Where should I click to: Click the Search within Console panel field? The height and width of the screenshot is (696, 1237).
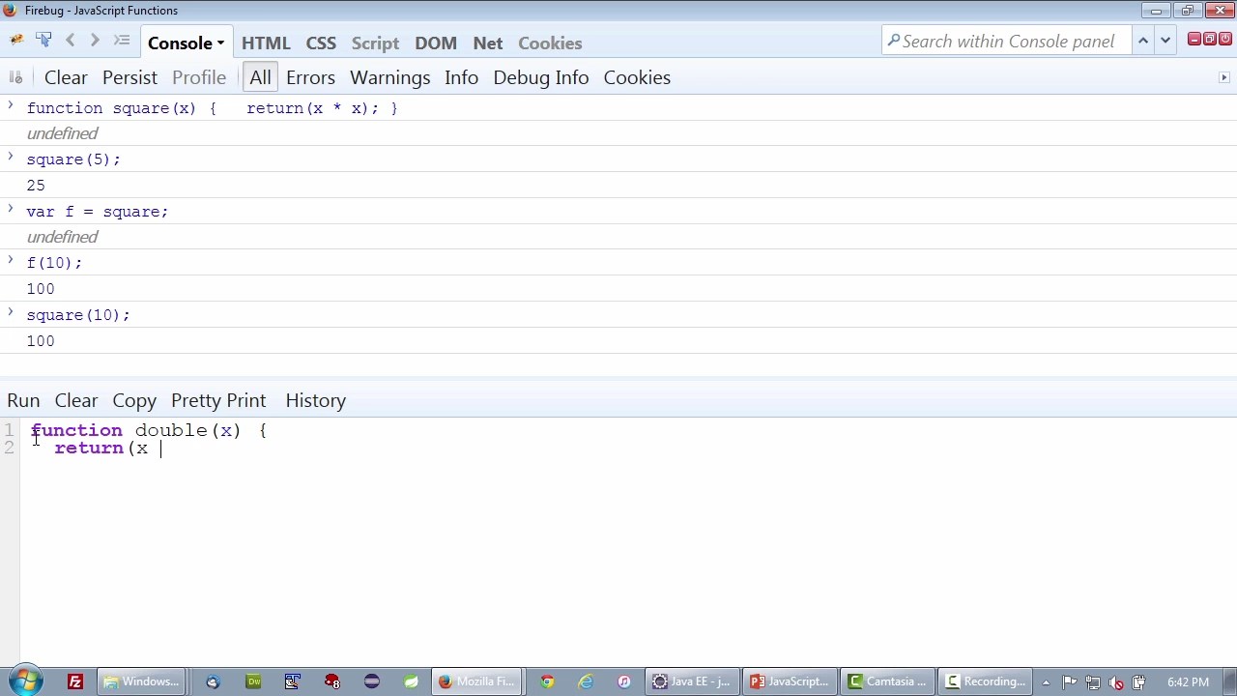tap(1006, 41)
